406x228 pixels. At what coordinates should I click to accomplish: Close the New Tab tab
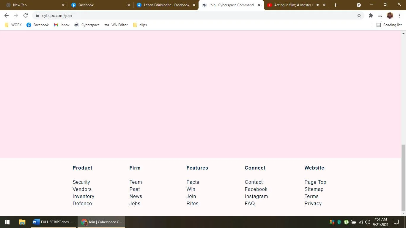pyautogui.click(x=63, y=5)
